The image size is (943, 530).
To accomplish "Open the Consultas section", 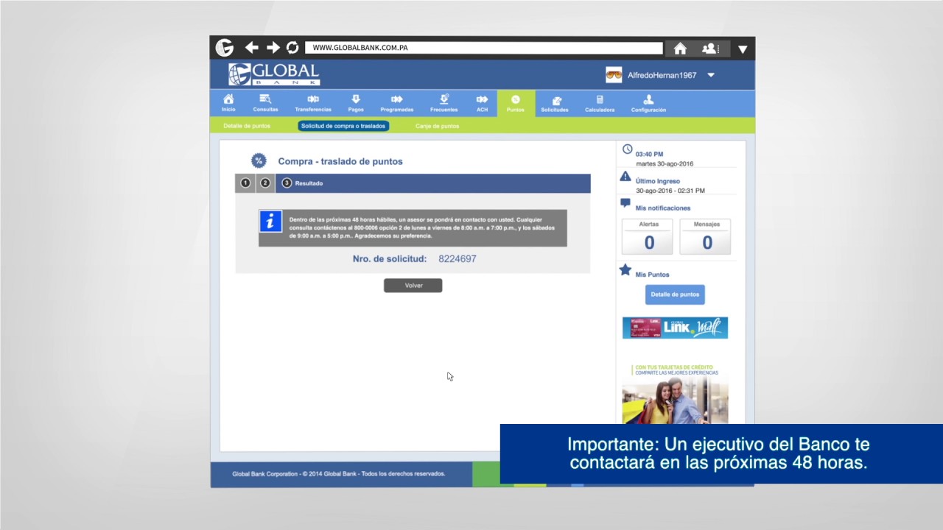I will point(265,103).
